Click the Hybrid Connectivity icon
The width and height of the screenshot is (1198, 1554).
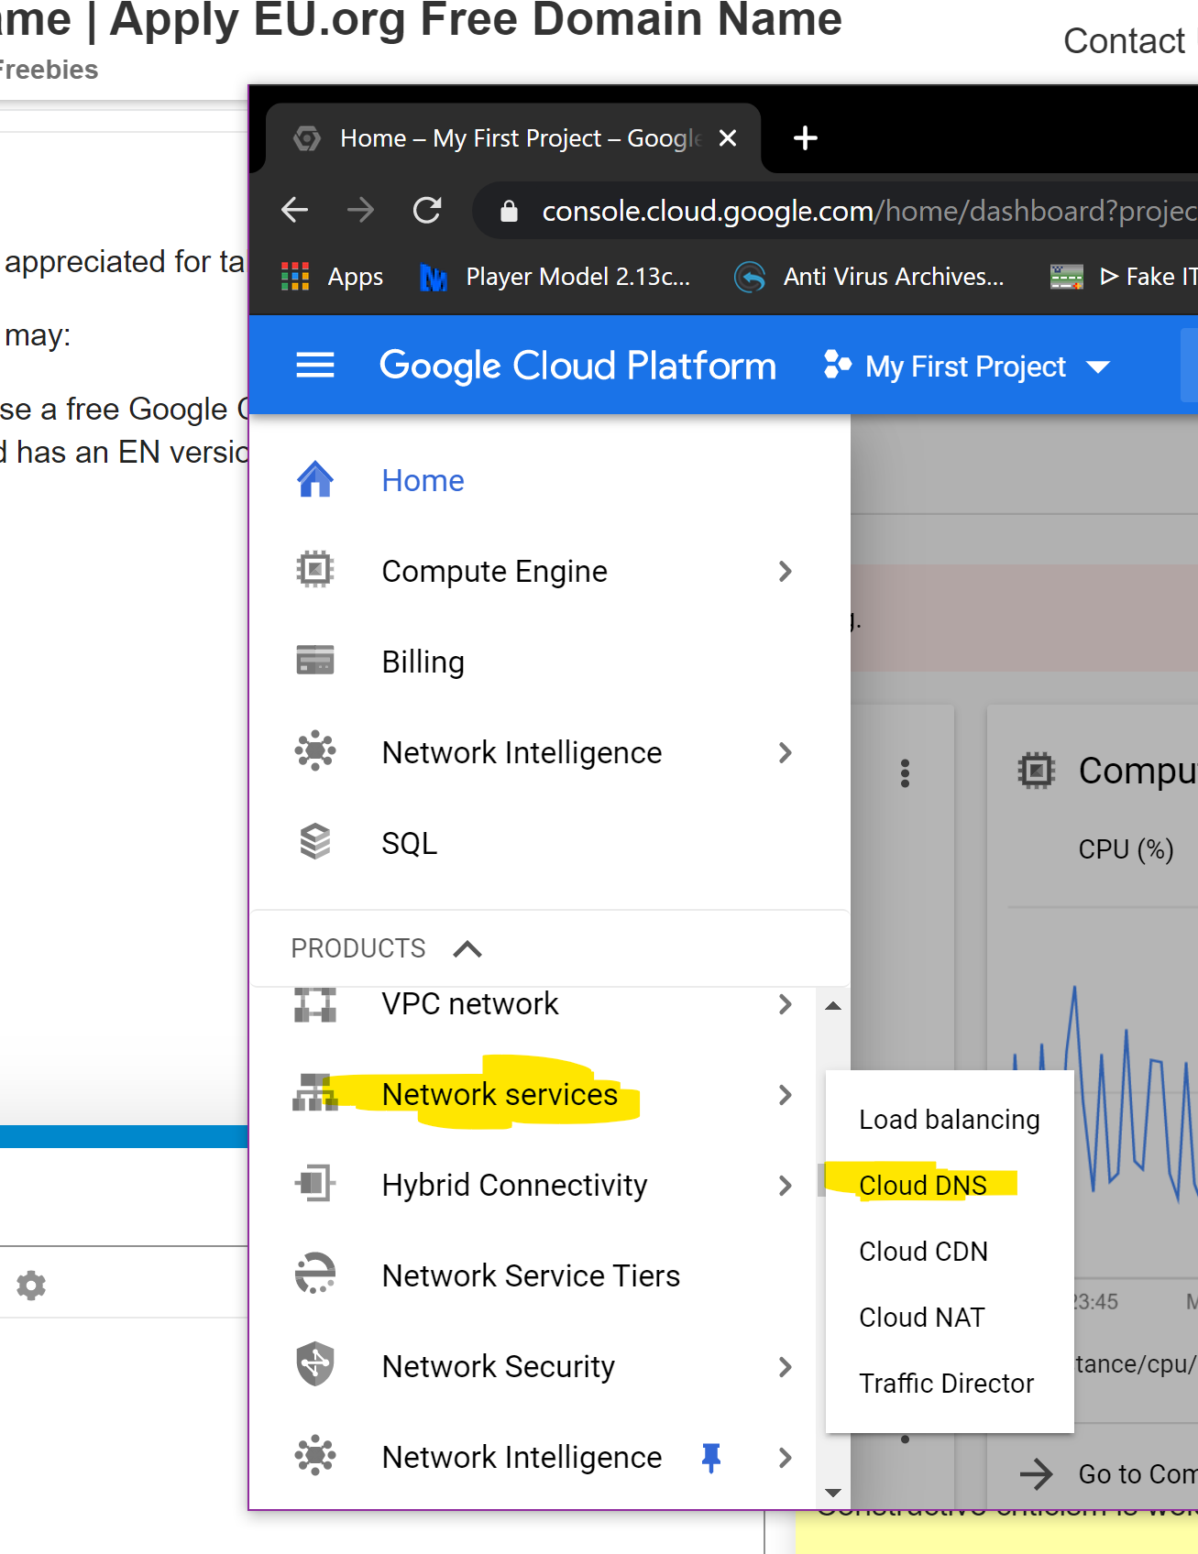pos(314,1183)
